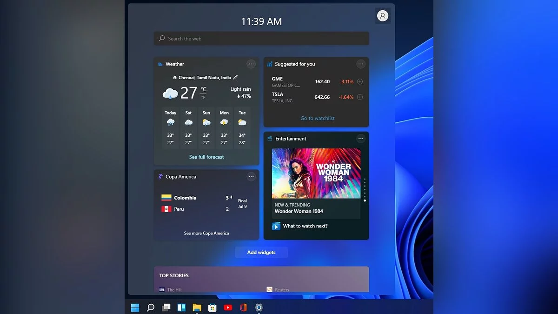The width and height of the screenshot is (558, 314).
Task: Click the Search the web field
Action: pyautogui.click(x=261, y=39)
